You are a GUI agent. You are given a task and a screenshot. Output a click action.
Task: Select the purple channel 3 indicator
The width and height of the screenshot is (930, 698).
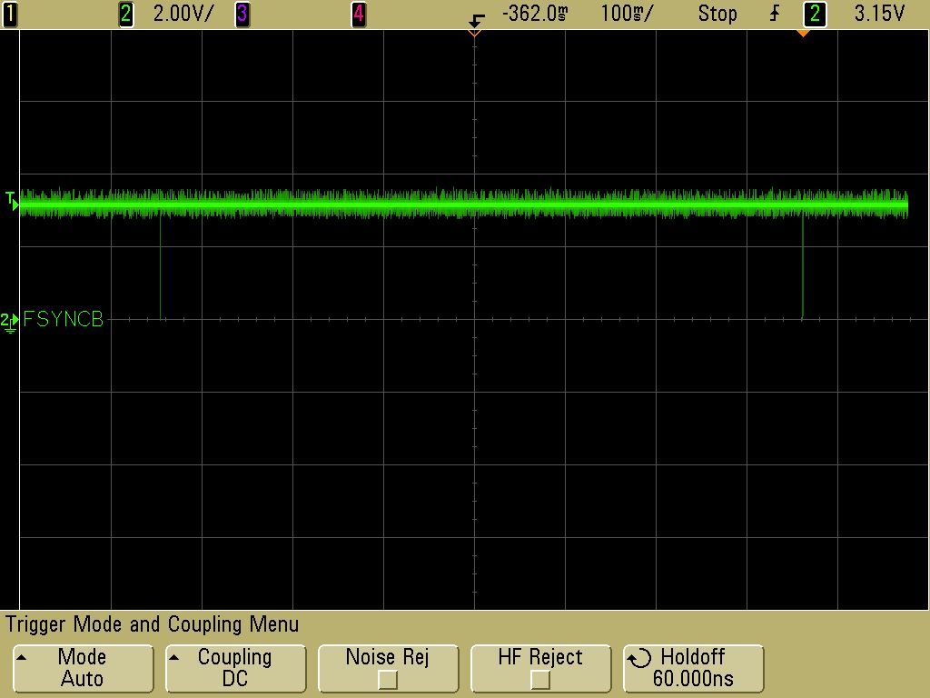[242, 14]
